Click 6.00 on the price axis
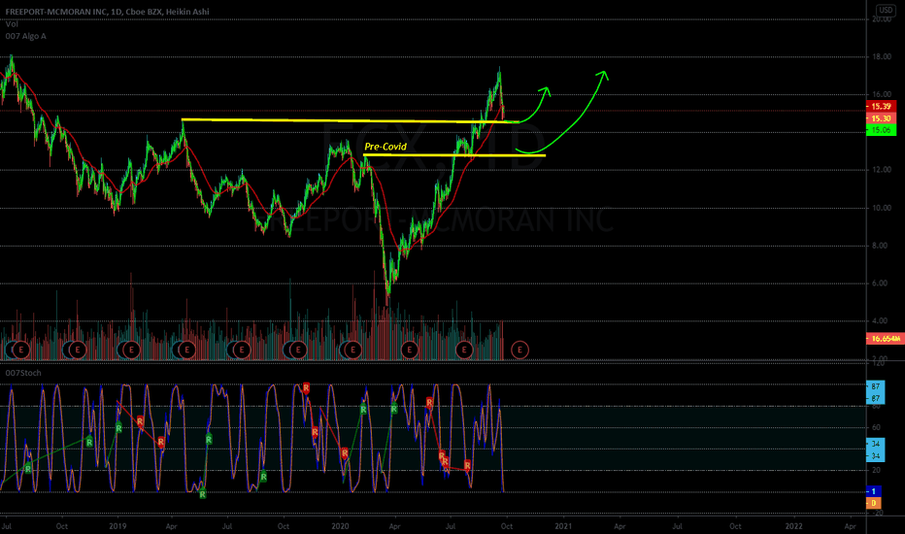This screenshot has height=534, width=905. [x=882, y=284]
